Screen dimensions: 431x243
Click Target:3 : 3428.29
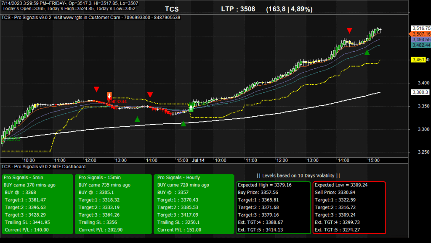click(25, 215)
